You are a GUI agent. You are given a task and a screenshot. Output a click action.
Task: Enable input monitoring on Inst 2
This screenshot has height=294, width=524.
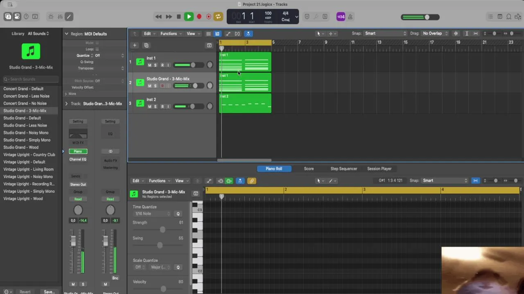(168, 107)
